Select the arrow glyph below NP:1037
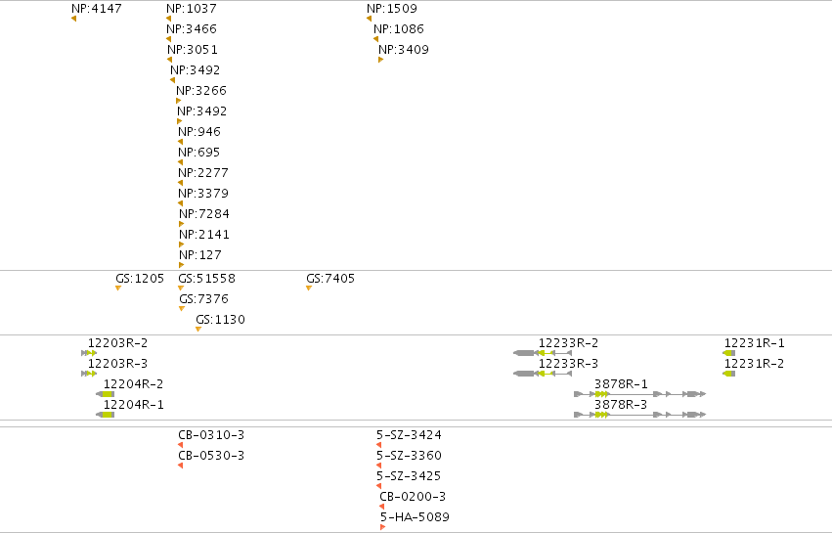Viewport: 832px width, 533px height. [x=169, y=19]
